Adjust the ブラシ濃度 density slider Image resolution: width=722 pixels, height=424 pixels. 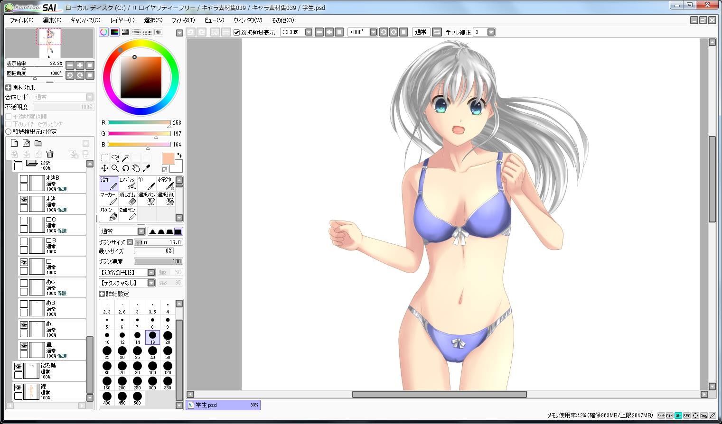[x=159, y=261]
